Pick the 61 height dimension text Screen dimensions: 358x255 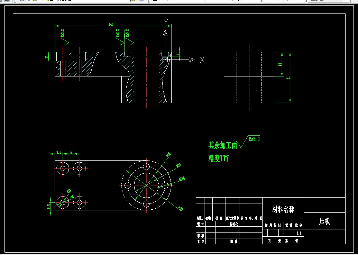288,78
